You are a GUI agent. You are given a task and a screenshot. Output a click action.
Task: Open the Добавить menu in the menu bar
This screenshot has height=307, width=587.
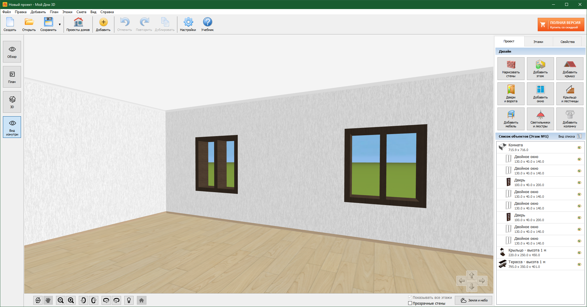(38, 12)
